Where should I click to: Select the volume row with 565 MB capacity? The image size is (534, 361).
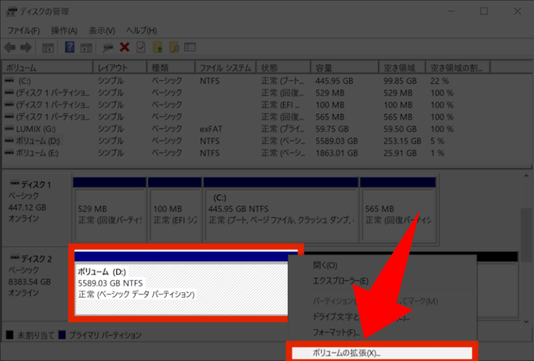(266, 117)
